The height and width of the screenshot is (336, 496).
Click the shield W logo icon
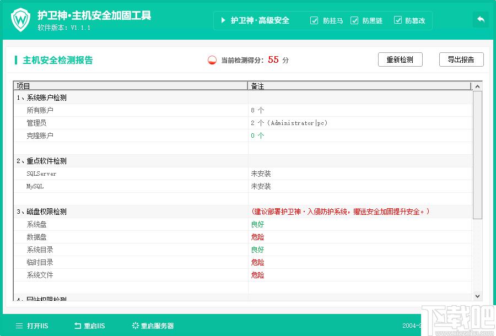(x=21, y=20)
